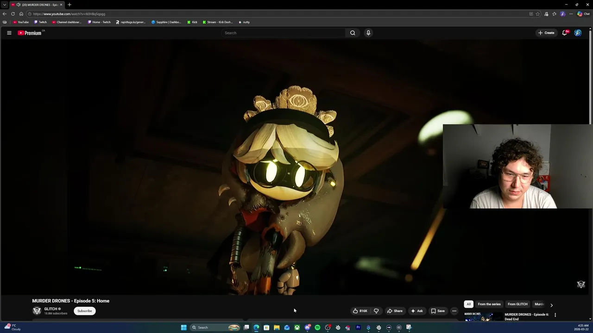
Task: Add this page to favorites star
Action: 538,14
